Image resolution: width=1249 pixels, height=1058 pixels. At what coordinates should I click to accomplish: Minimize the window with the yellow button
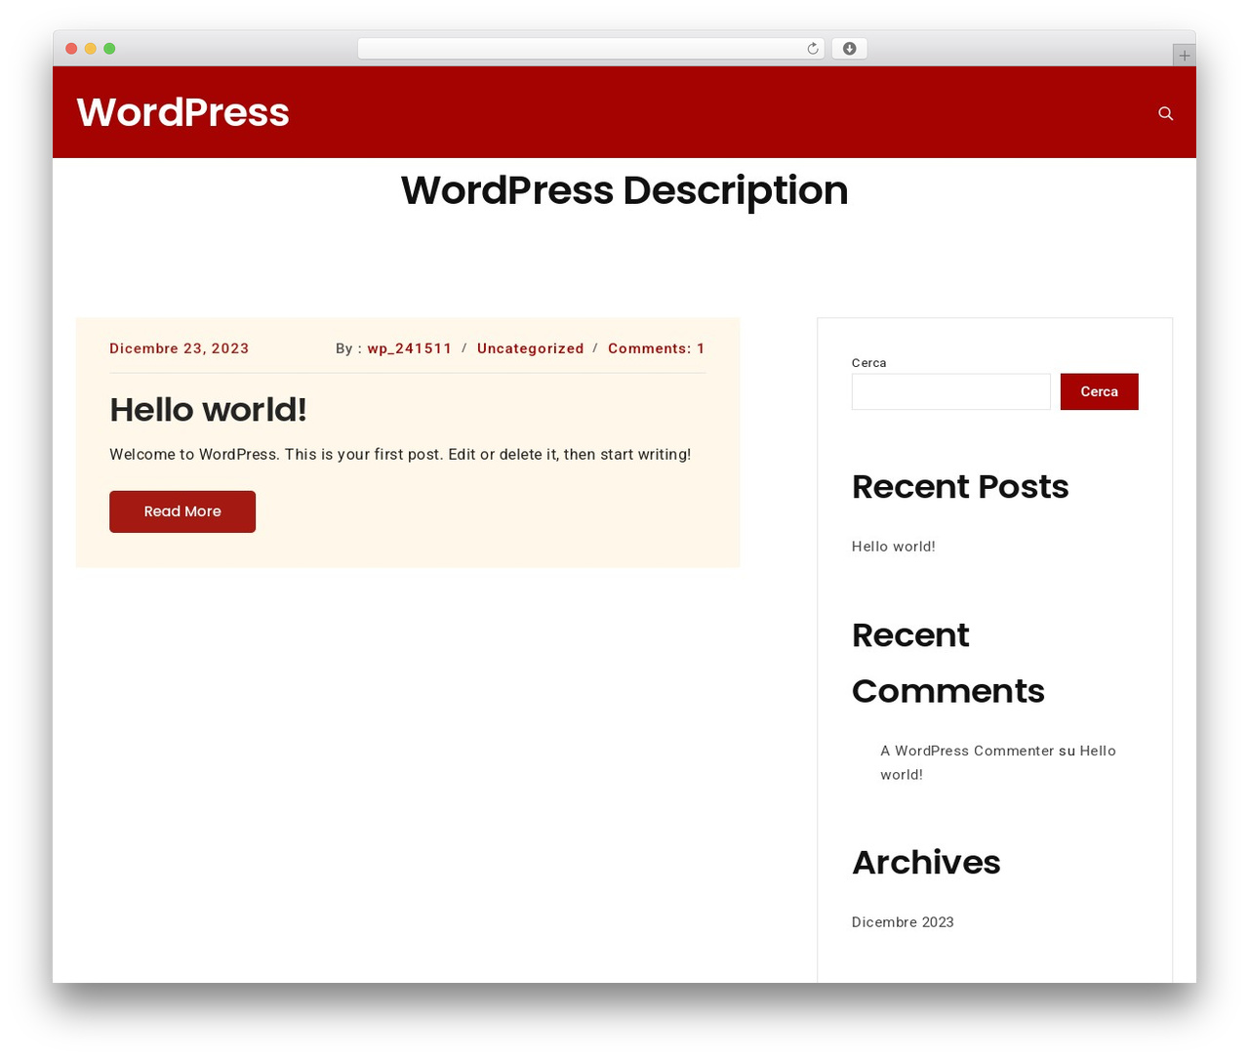point(91,49)
